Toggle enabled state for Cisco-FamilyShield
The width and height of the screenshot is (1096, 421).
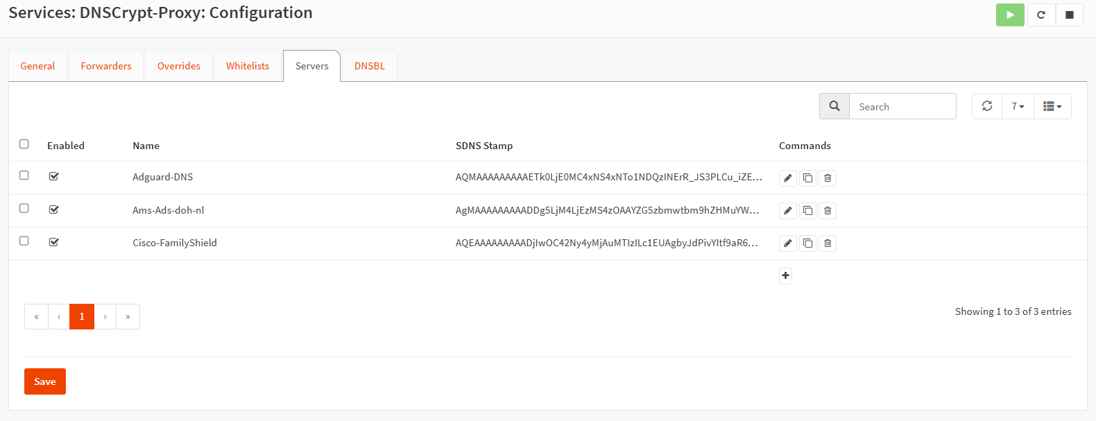point(54,242)
